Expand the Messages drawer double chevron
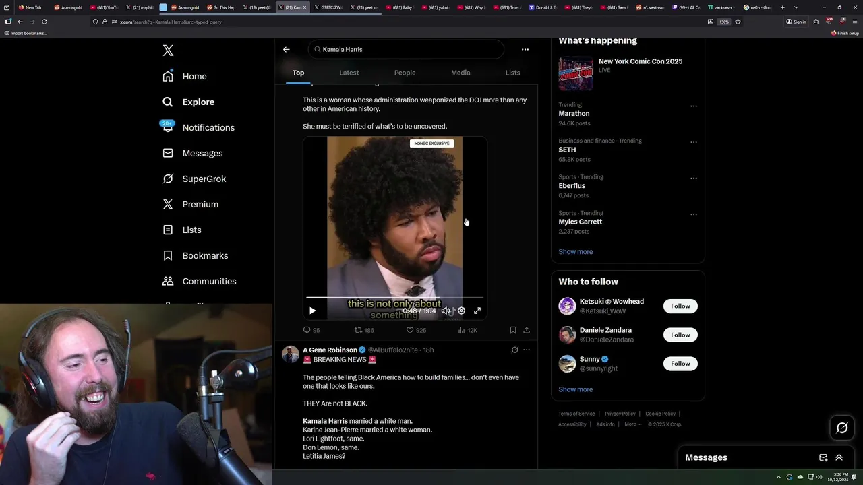 point(839,457)
